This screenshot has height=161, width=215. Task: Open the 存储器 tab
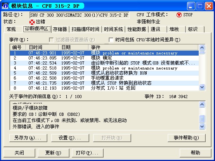(60, 29)
